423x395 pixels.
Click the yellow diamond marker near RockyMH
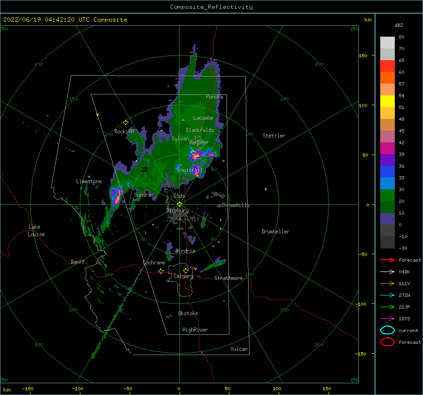click(x=125, y=123)
